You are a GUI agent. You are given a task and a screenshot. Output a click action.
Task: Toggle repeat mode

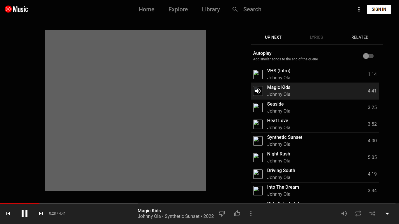tap(358, 213)
